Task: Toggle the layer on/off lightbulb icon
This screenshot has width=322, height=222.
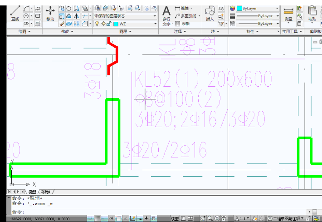Action: tap(97, 24)
